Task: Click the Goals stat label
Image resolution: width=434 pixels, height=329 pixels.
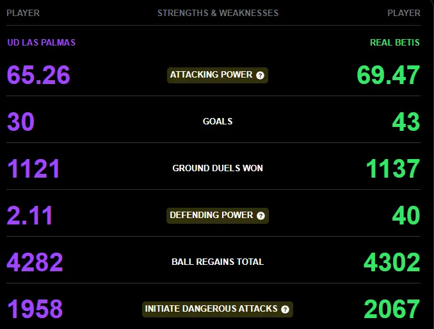Action: click(218, 121)
